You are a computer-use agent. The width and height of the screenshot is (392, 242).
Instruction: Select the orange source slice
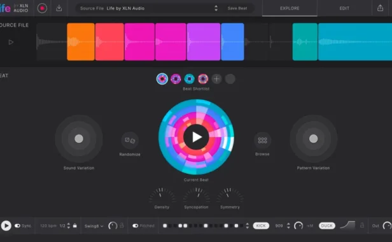coord(81,41)
